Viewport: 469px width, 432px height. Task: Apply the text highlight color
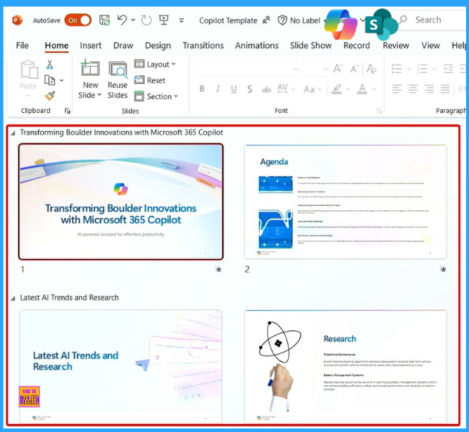(x=336, y=89)
